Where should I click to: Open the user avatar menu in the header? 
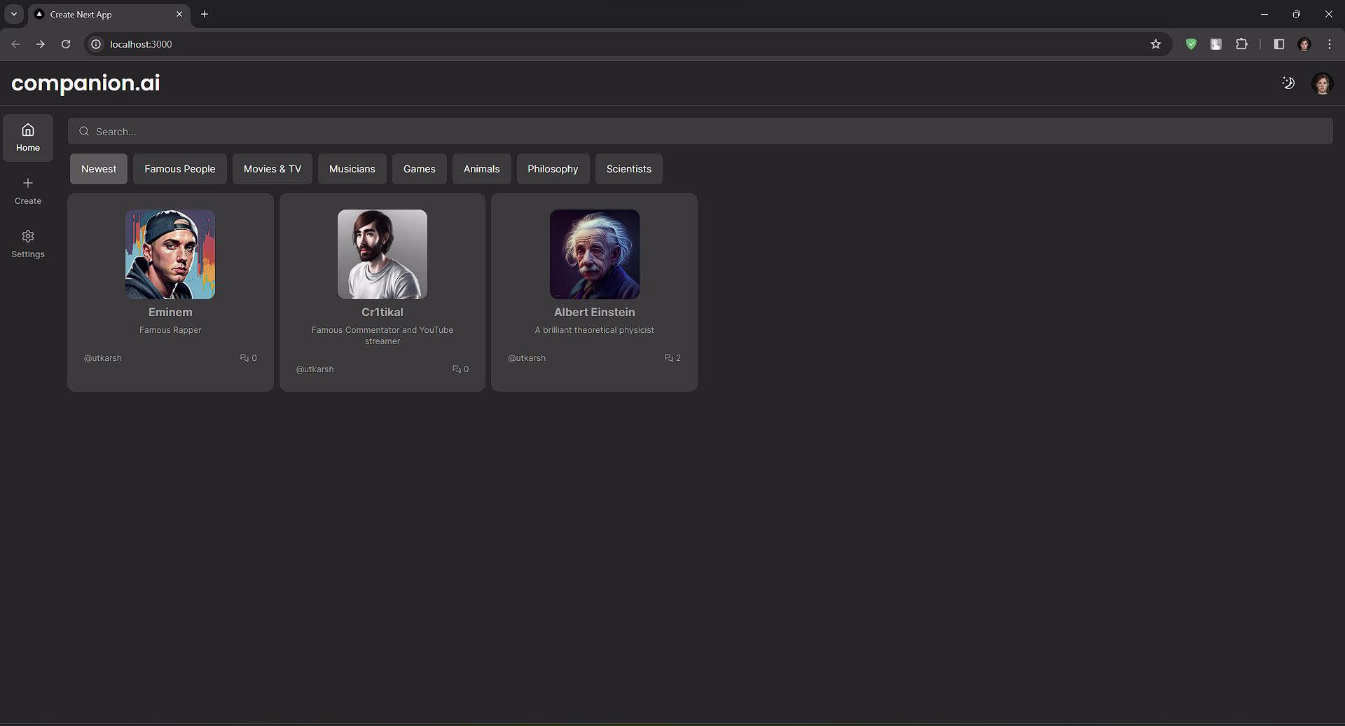point(1322,83)
